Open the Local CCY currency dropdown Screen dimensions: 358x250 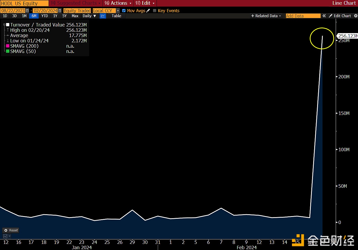[118, 11]
